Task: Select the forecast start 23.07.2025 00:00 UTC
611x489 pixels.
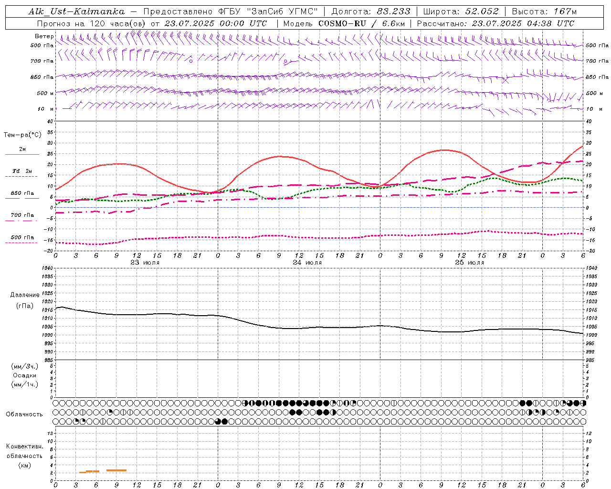Action: click(x=216, y=23)
